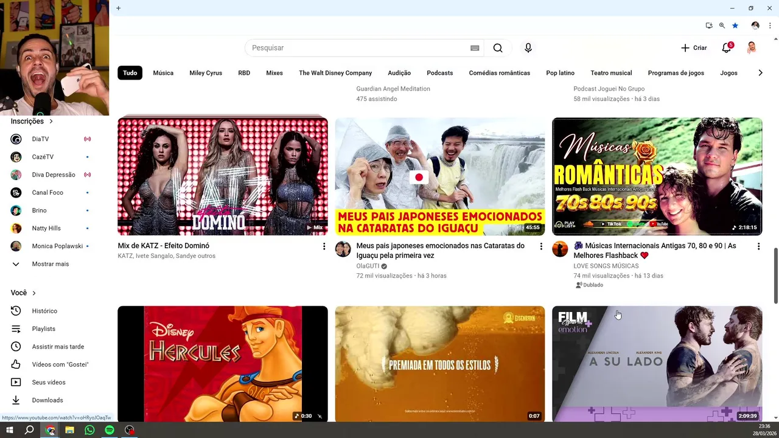
Task: Start voice search with microphone icon
Action: [x=528, y=48]
